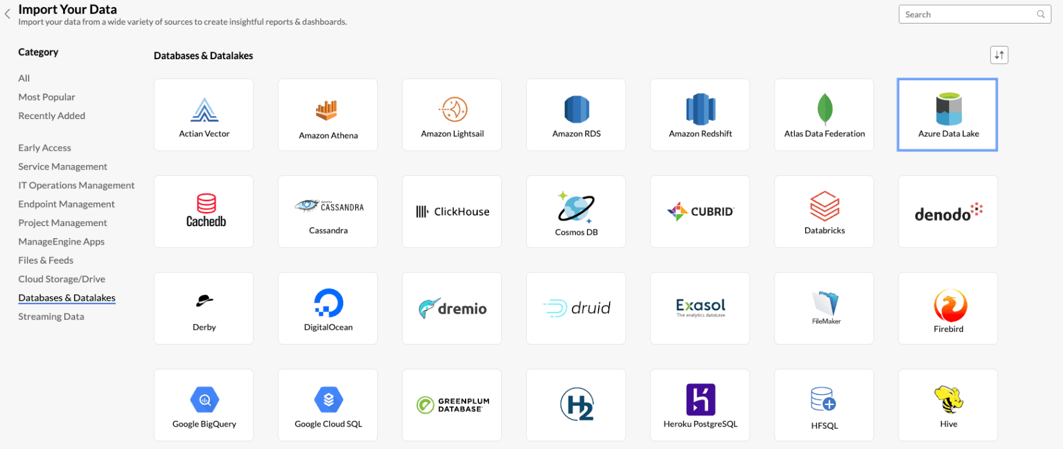Open the Heroku PostgreSQL connector
The height and width of the screenshot is (449, 1063).
pyautogui.click(x=700, y=405)
